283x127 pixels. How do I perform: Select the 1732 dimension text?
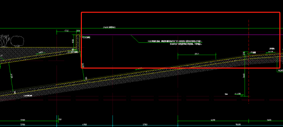pyautogui.click(x=66, y=31)
